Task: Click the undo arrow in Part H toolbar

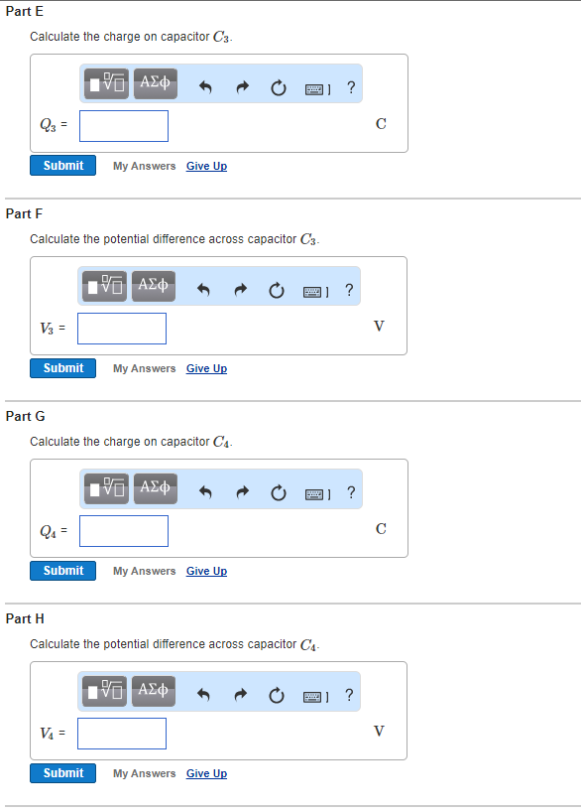Action: click(x=203, y=695)
